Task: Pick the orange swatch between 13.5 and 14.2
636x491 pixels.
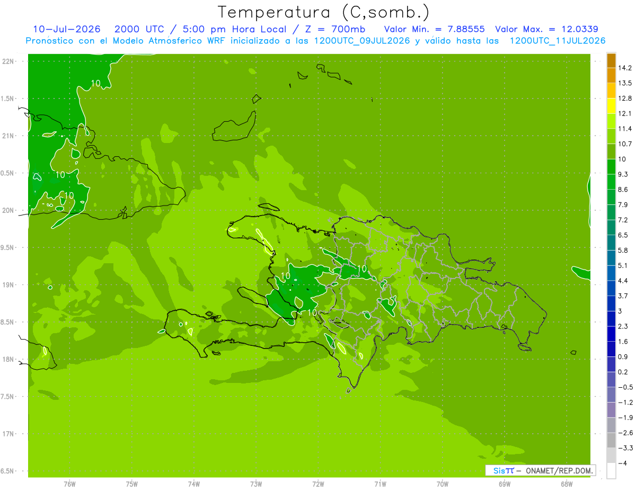Action: click(x=611, y=75)
